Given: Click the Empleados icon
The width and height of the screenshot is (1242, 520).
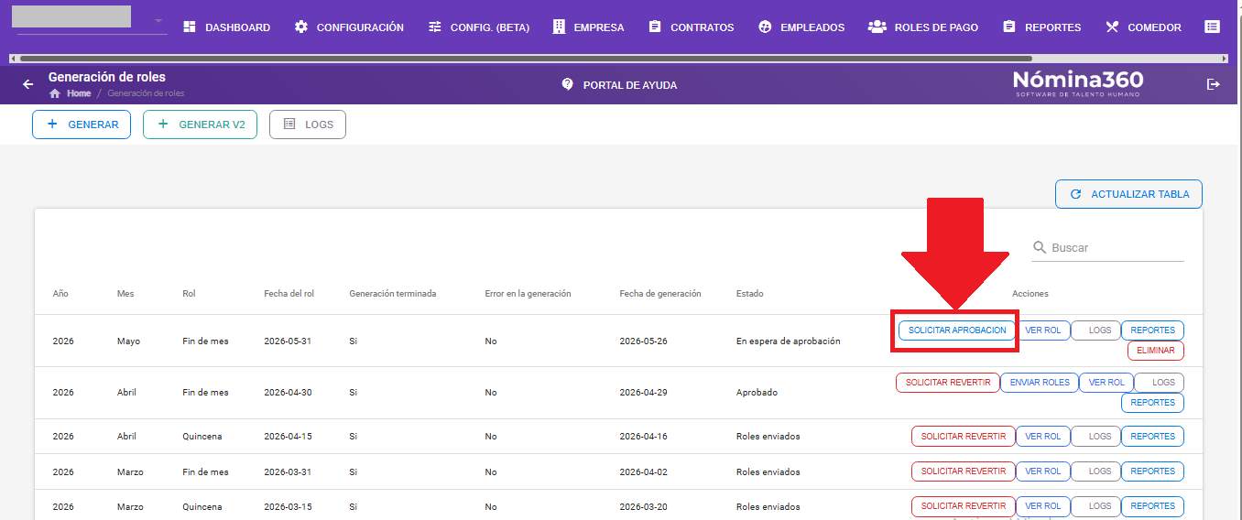Looking at the screenshot, I should click(765, 27).
